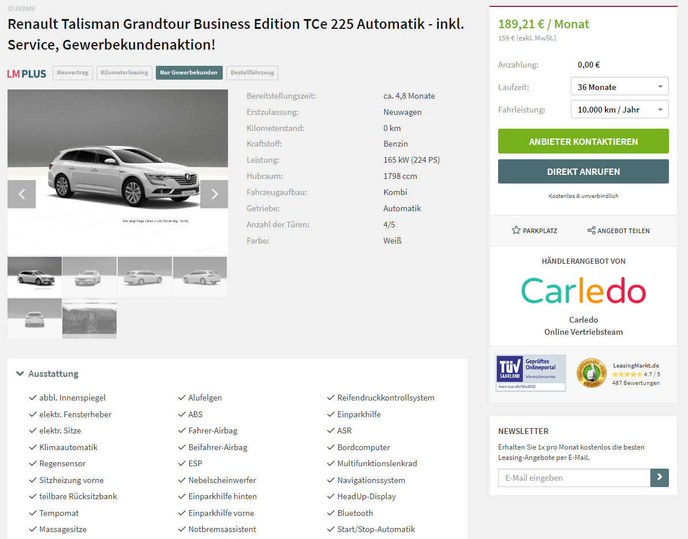Click the Start/Stop-Automatik equipment item
The width and height of the screenshot is (688, 539).
click(376, 529)
